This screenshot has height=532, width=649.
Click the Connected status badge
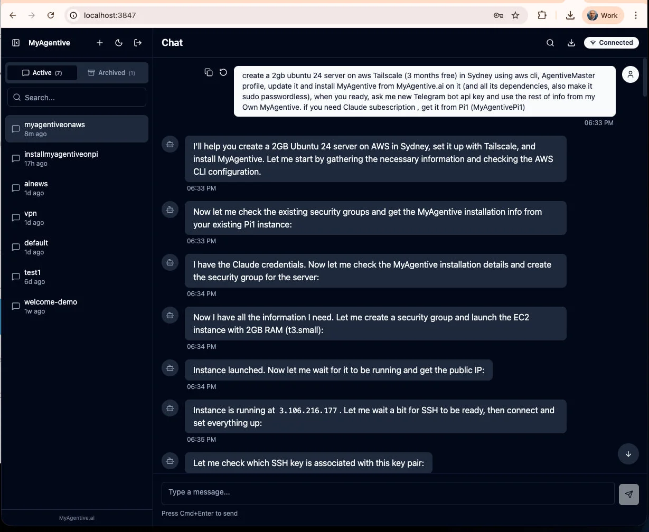point(611,43)
